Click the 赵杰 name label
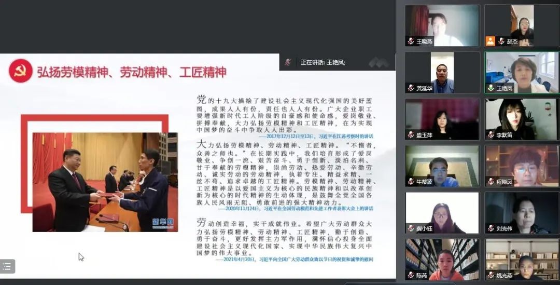Viewport: 560px width, 285px height. (512, 42)
